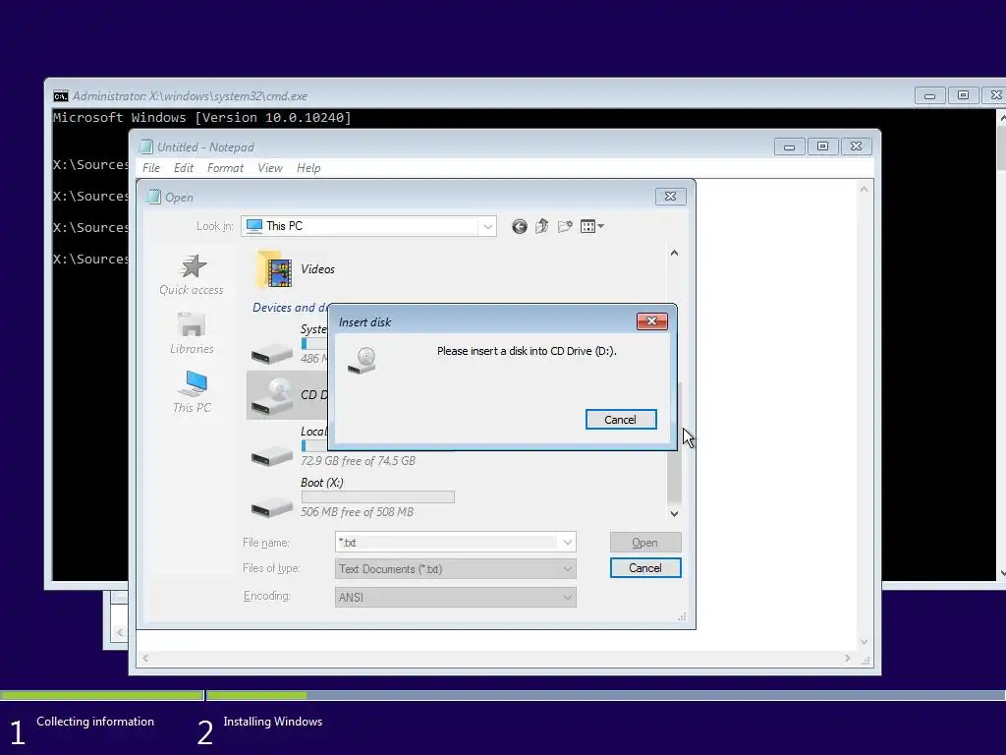Close the Notepad window

(856, 146)
